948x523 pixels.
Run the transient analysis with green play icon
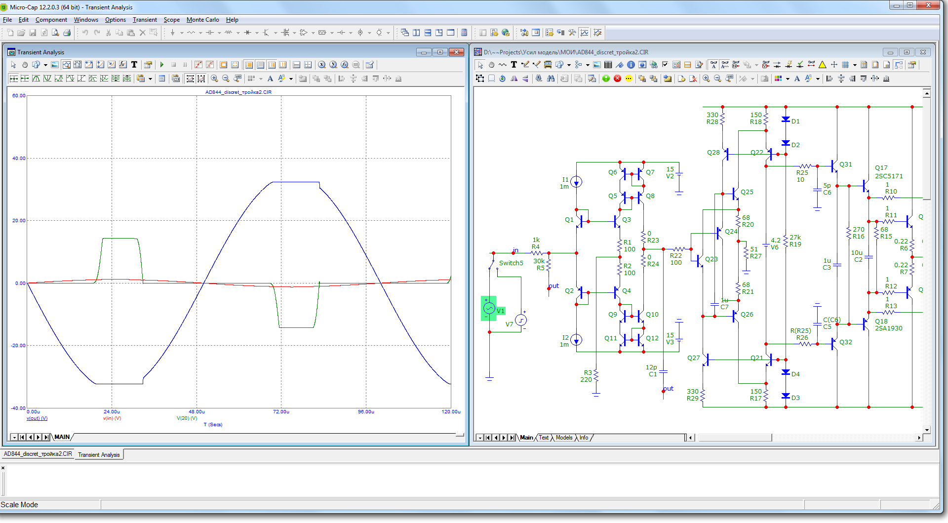[162, 65]
